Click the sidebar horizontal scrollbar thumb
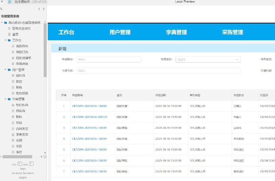275x181 pixels. [x=17, y=157]
